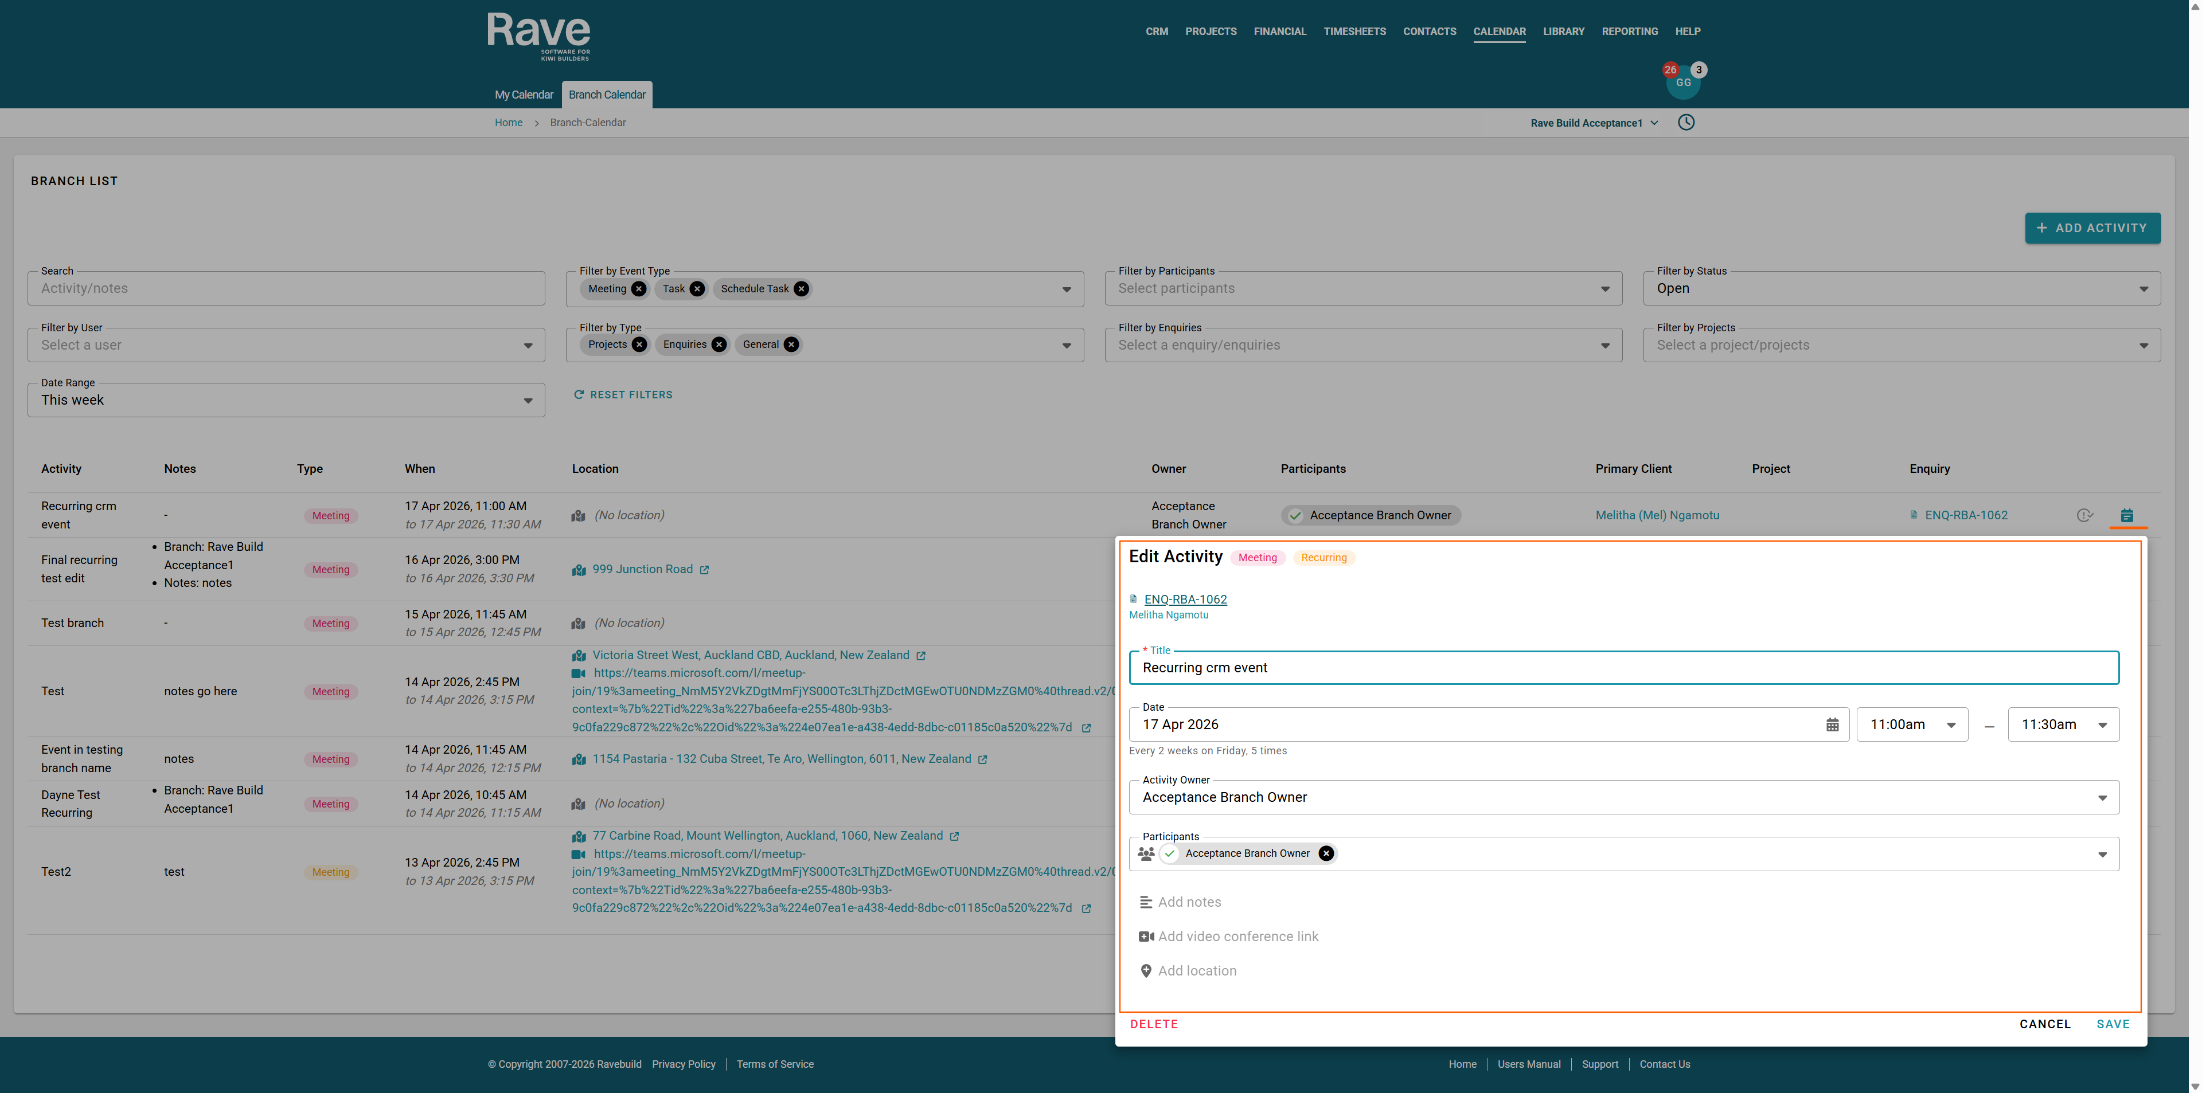
Task: Click the clock history icon in header
Action: (x=1686, y=122)
